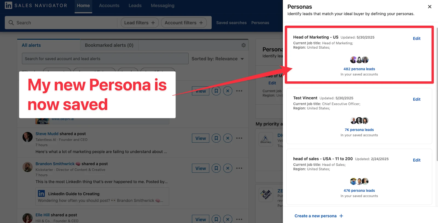Click the saved alerts search field

(x=105, y=58)
